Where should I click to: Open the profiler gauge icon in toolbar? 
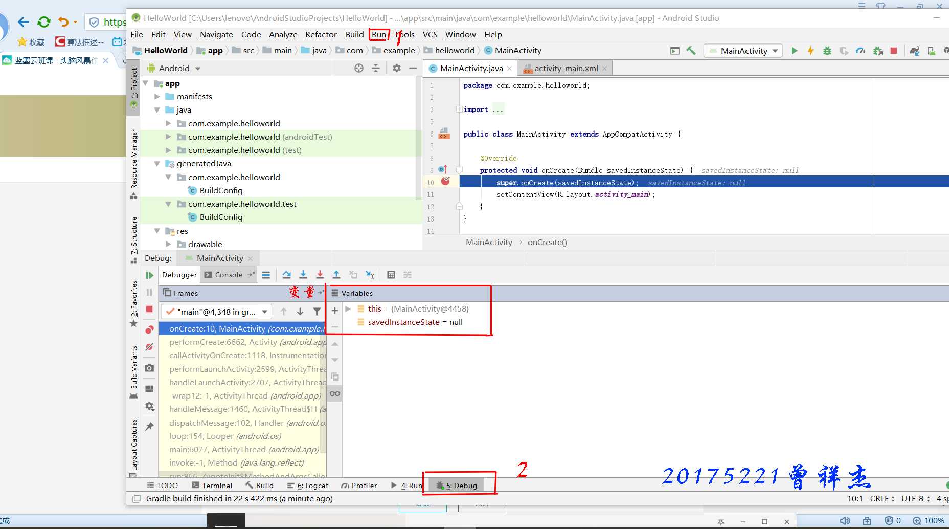pyautogui.click(x=861, y=51)
